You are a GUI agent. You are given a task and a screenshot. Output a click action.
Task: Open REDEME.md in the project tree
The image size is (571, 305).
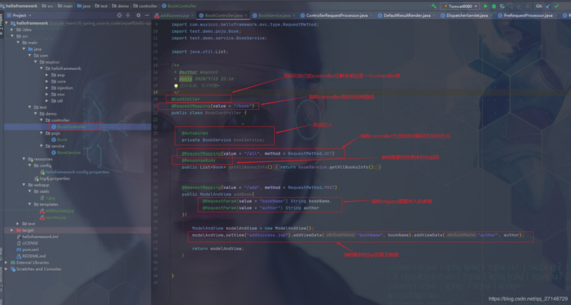pos(31,256)
